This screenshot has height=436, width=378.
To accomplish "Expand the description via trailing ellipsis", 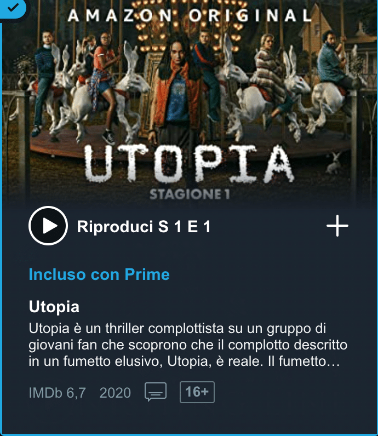I will [334, 361].
